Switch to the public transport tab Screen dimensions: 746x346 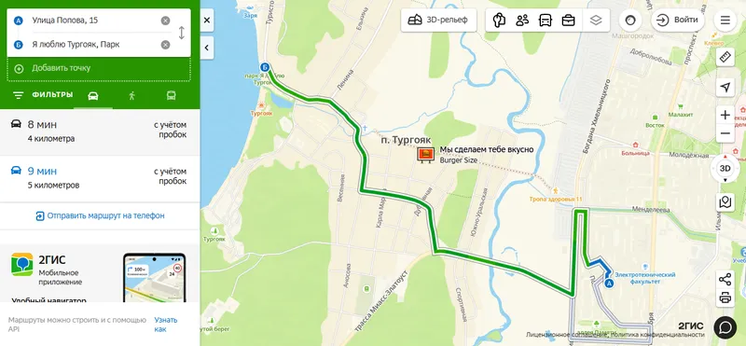(172, 96)
